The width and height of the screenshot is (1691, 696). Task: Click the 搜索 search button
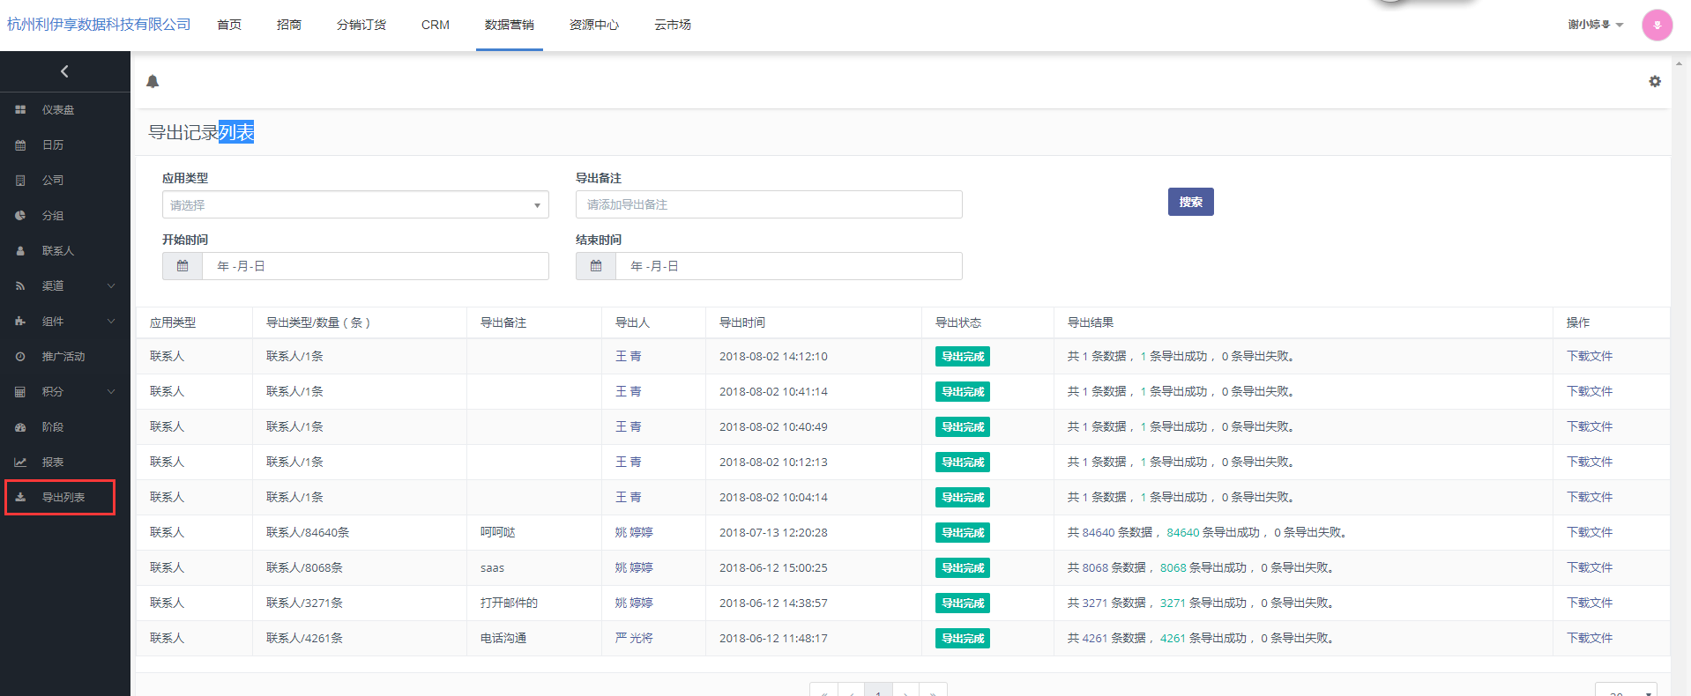coord(1190,202)
